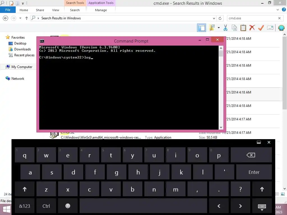Tap the spacebar on touch keyboard
This screenshot has width=287, height=215.
coord(143,206)
